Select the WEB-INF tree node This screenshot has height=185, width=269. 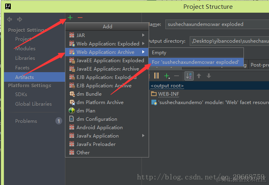click(169, 94)
